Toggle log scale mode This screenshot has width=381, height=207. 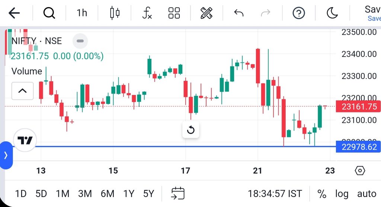click(x=342, y=194)
